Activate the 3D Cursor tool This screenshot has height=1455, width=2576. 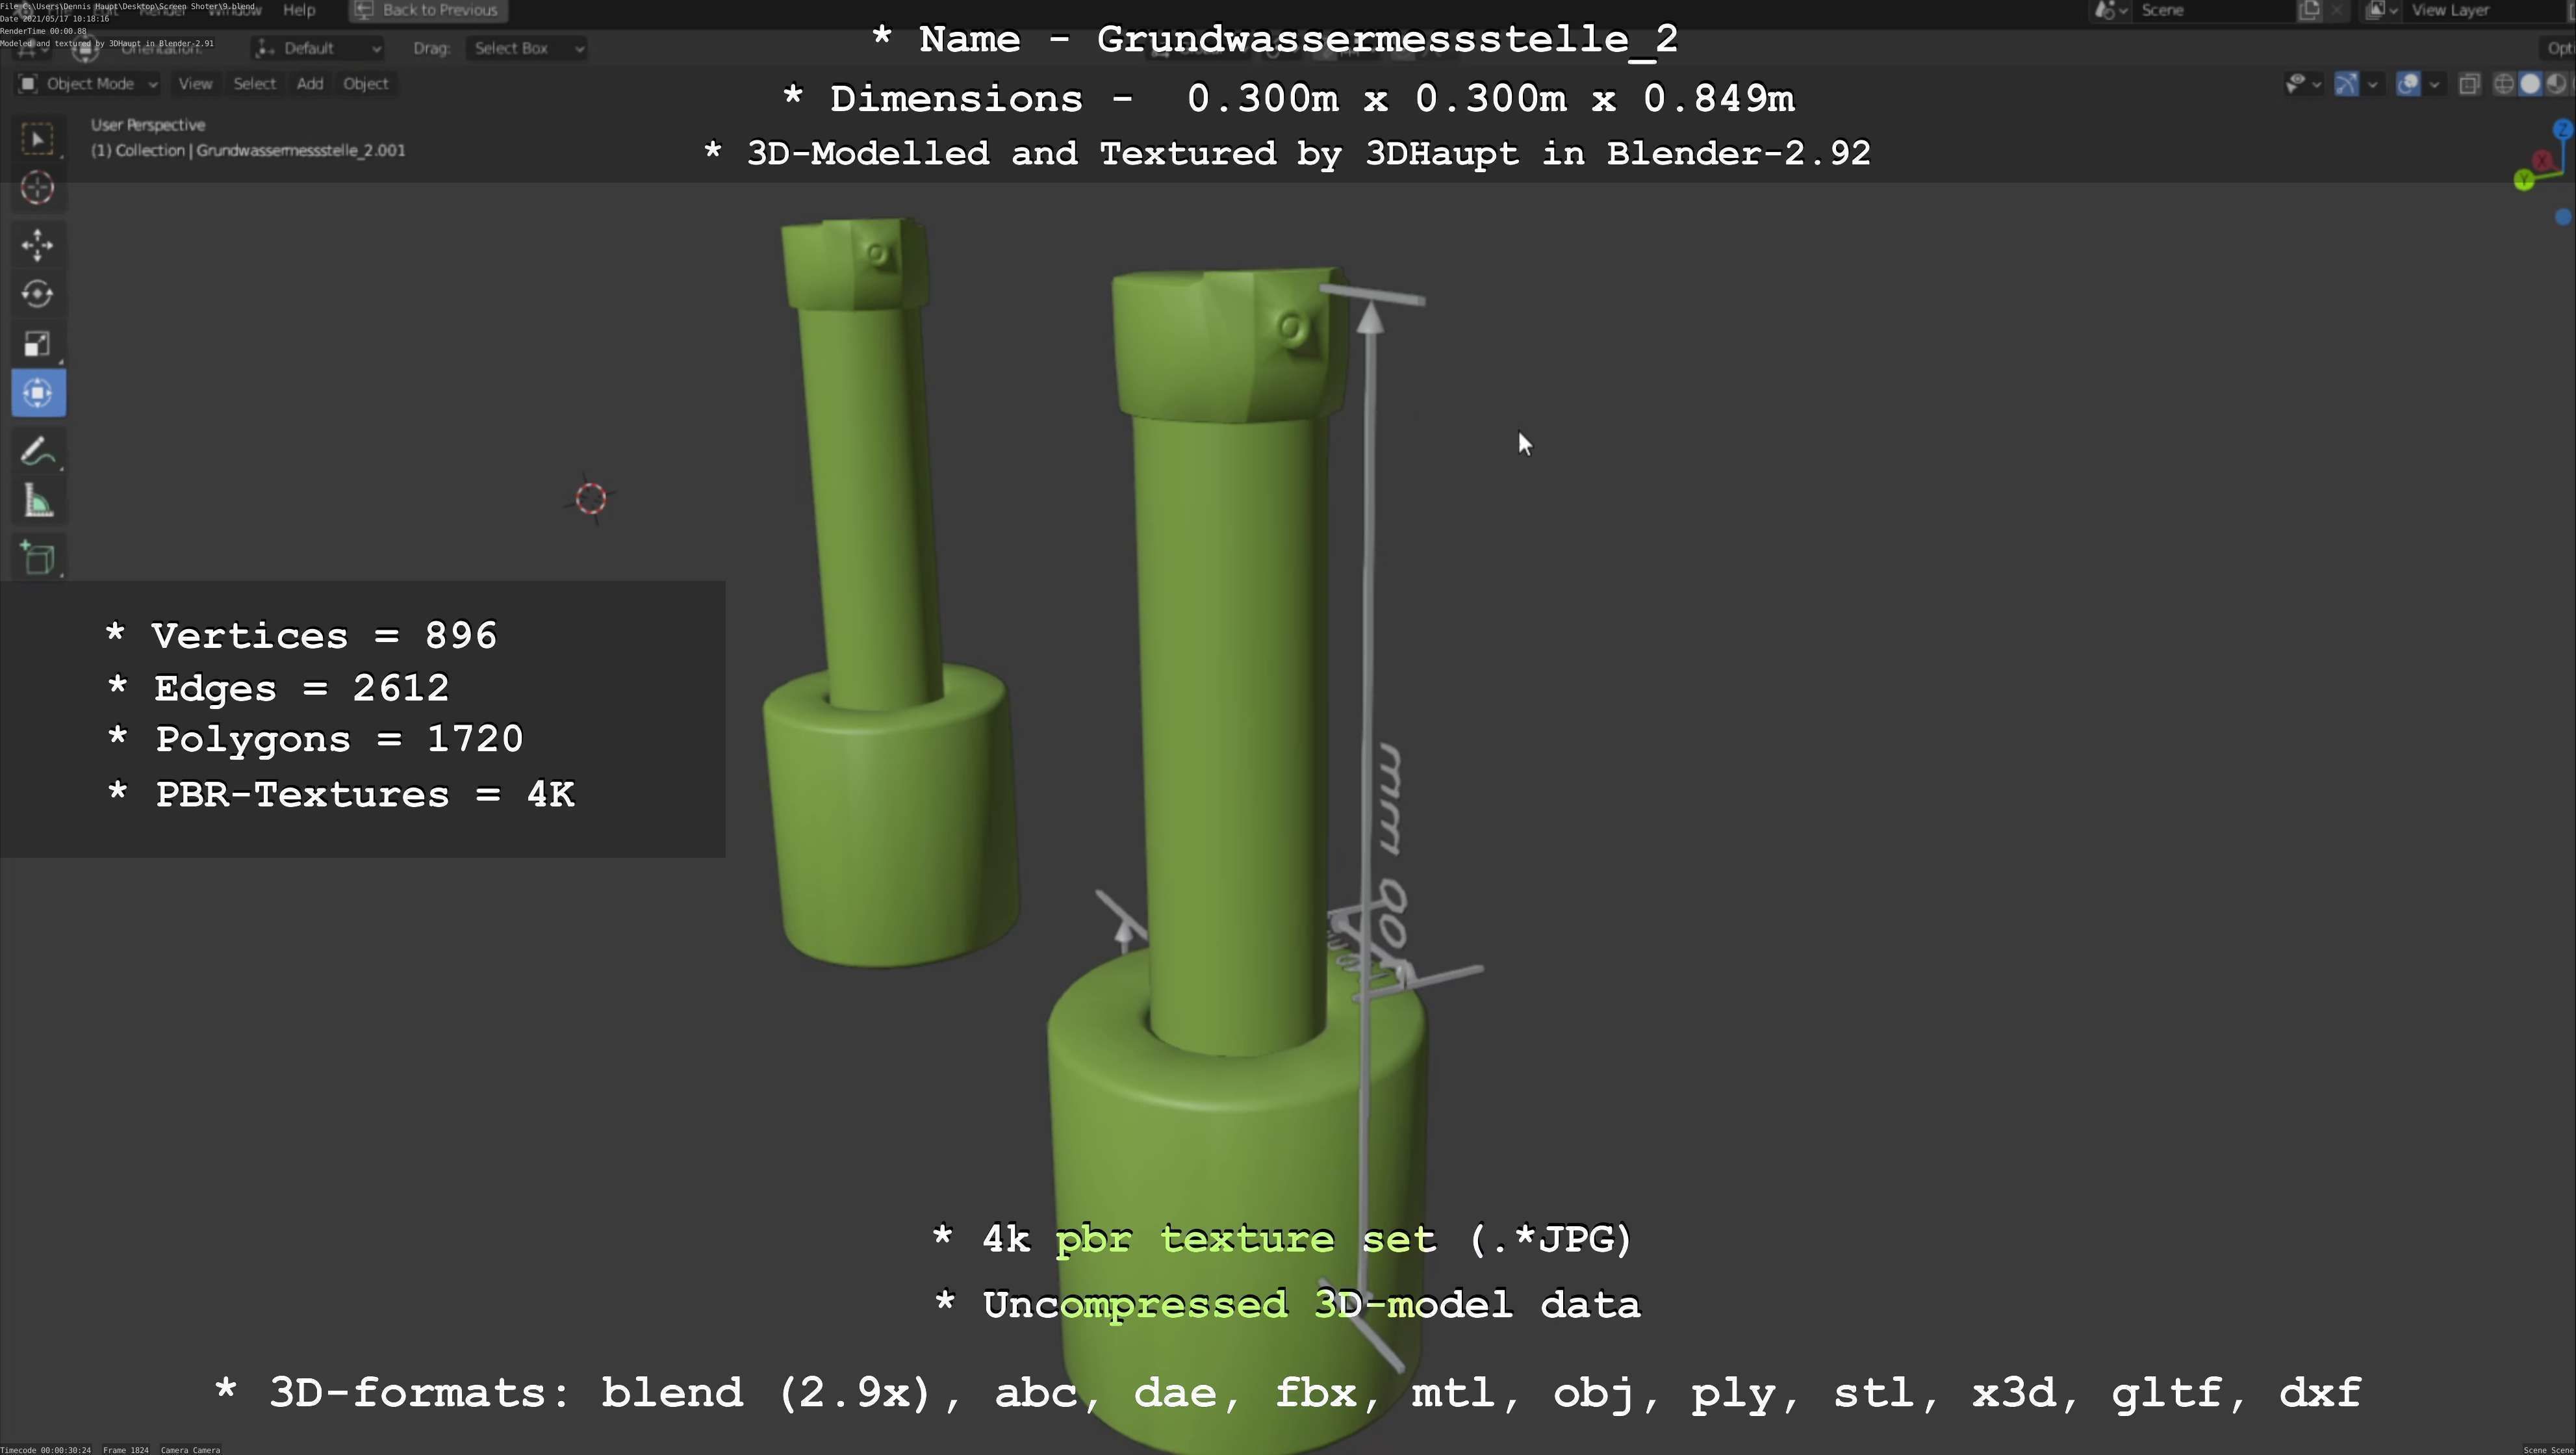tap(38, 188)
